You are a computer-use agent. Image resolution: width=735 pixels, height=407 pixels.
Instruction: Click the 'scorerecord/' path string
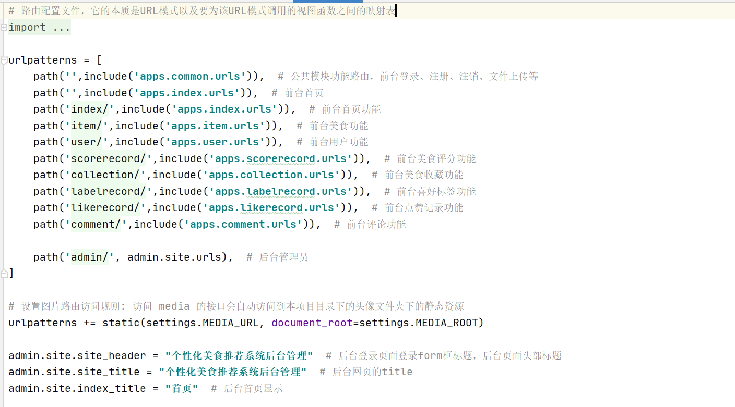pyautogui.click(x=109, y=158)
